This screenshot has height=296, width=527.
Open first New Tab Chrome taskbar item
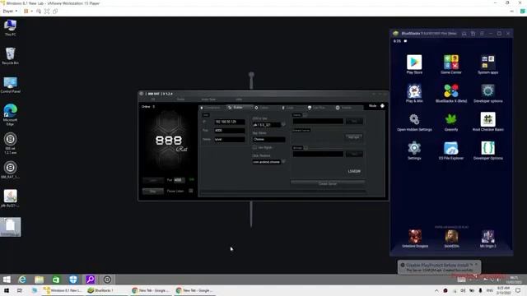click(151, 290)
